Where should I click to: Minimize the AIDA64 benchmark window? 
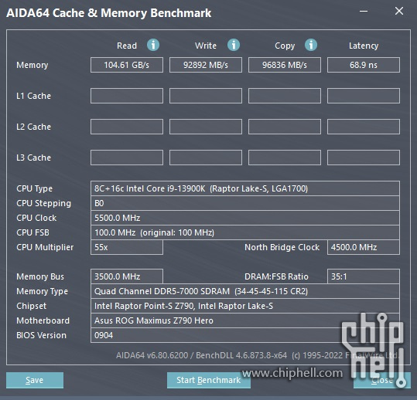coord(364,12)
